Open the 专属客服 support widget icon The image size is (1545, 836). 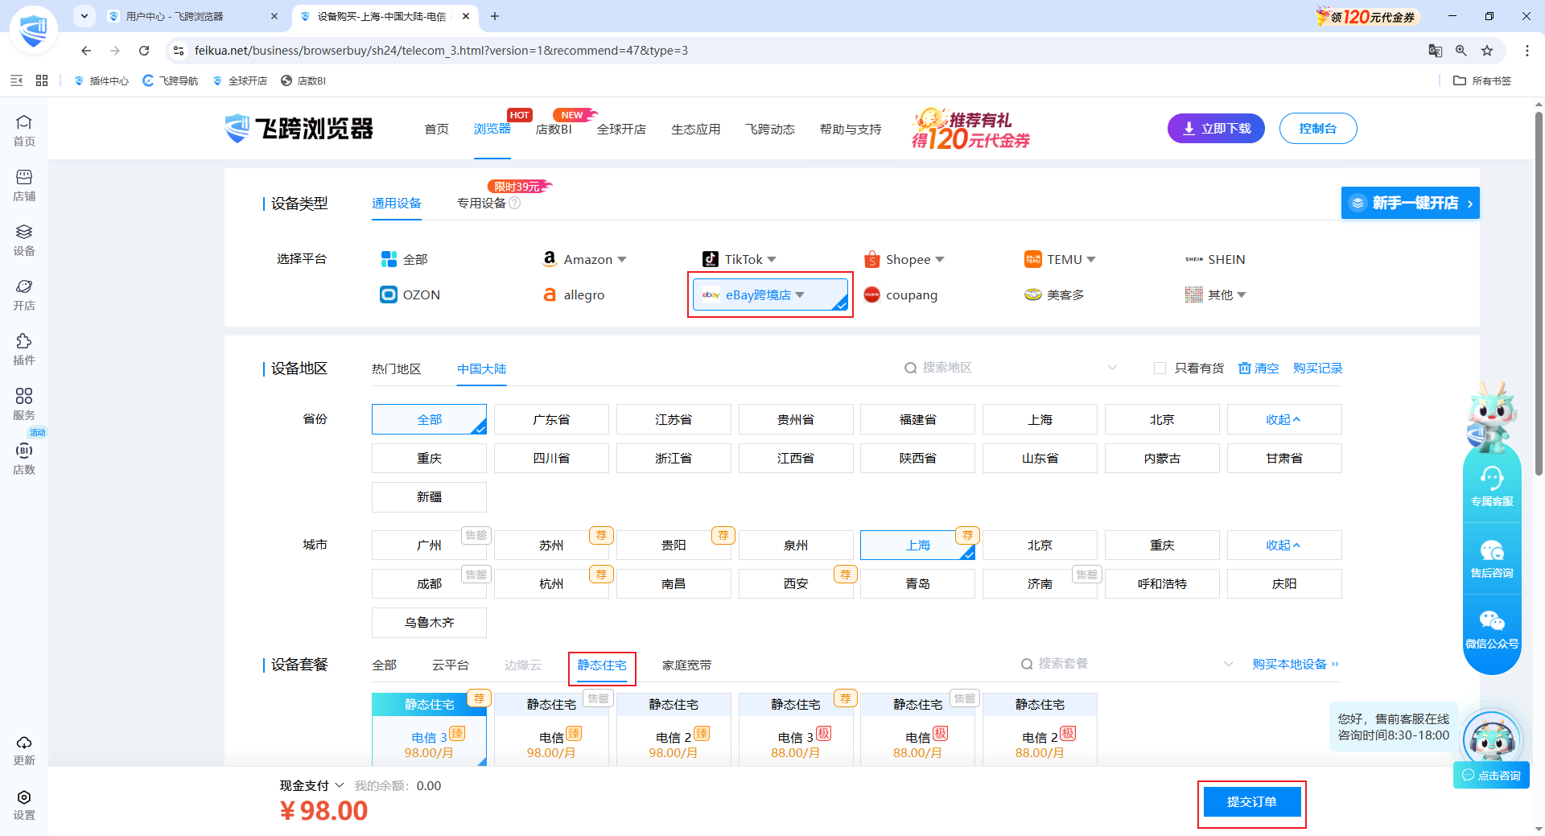click(x=1492, y=486)
